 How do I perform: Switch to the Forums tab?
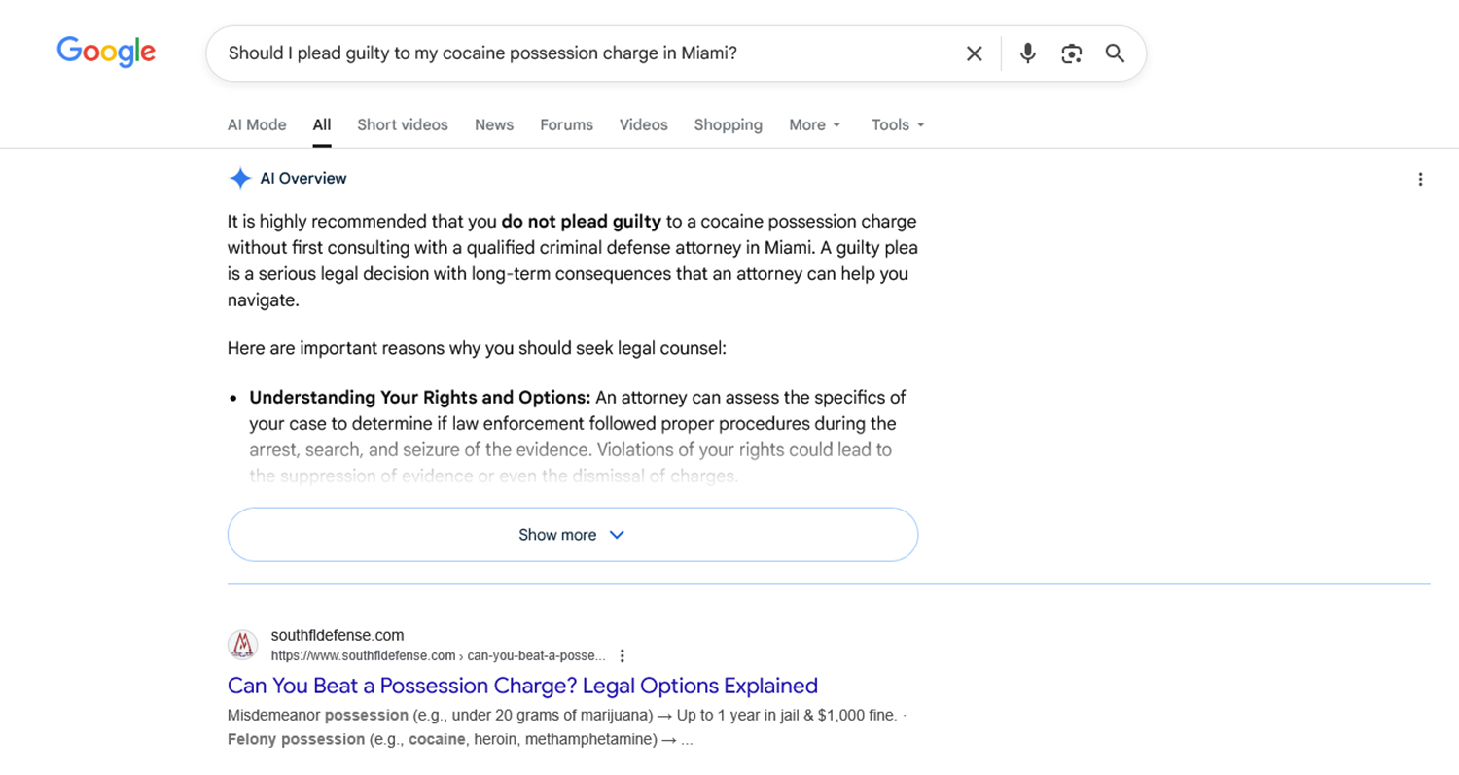pos(566,124)
